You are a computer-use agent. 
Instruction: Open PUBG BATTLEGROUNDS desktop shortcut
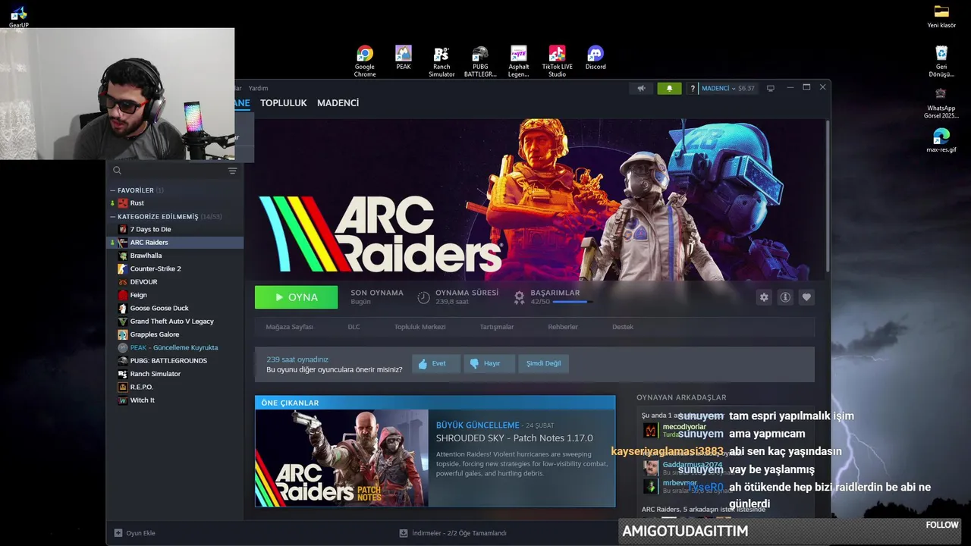click(480, 61)
